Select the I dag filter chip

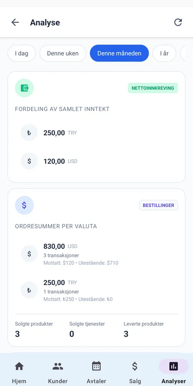click(x=22, y=53)
